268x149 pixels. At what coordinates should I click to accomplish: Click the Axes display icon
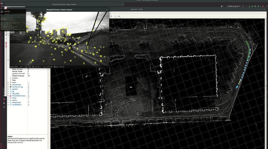(10, 82)
